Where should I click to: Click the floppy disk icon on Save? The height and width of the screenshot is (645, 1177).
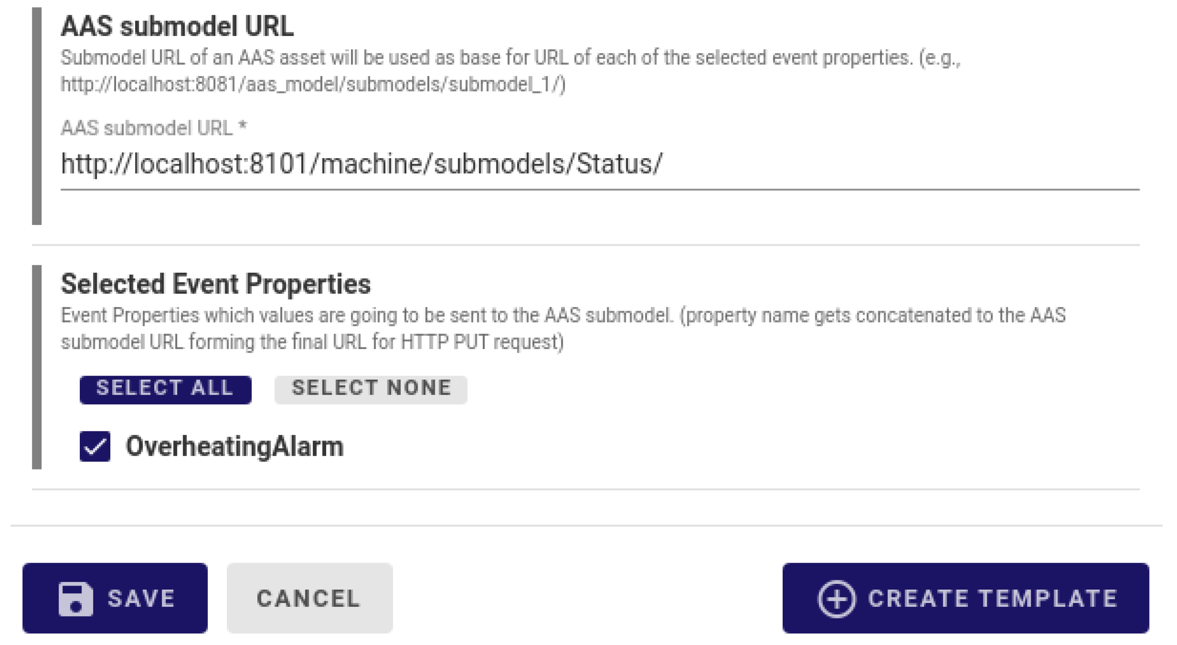75,598
